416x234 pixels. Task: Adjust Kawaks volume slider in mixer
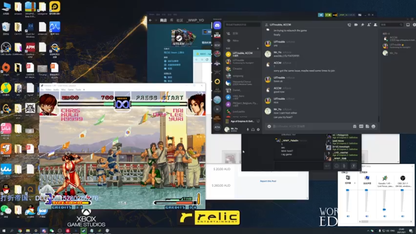click(384, 210)
